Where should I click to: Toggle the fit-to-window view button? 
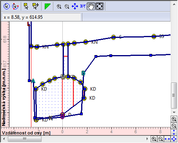(100, 6)
